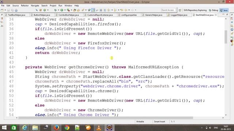Image resolution: width=234 pixels, height=131 pixels.
Task: Expand the External Tools dropdown arrow
Action: (72, 10)
